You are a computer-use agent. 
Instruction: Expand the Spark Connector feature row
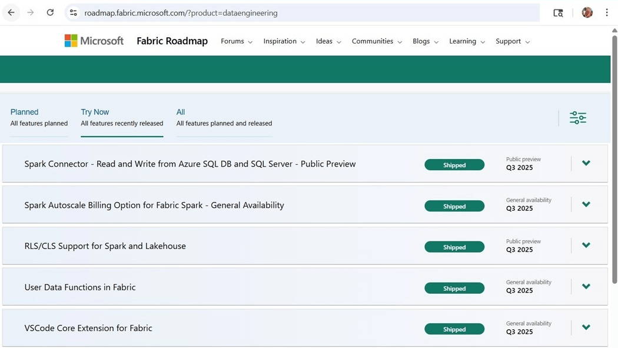click(586, 163)
